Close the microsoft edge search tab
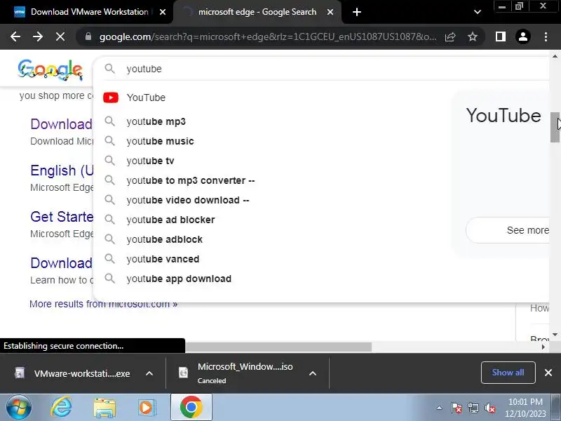The height and width of the screenshot is (421, 561). coord(330,12)
